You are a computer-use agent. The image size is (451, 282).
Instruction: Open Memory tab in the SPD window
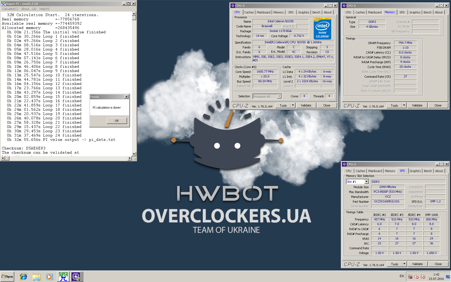pyautogui.click(x=390, y=171)
